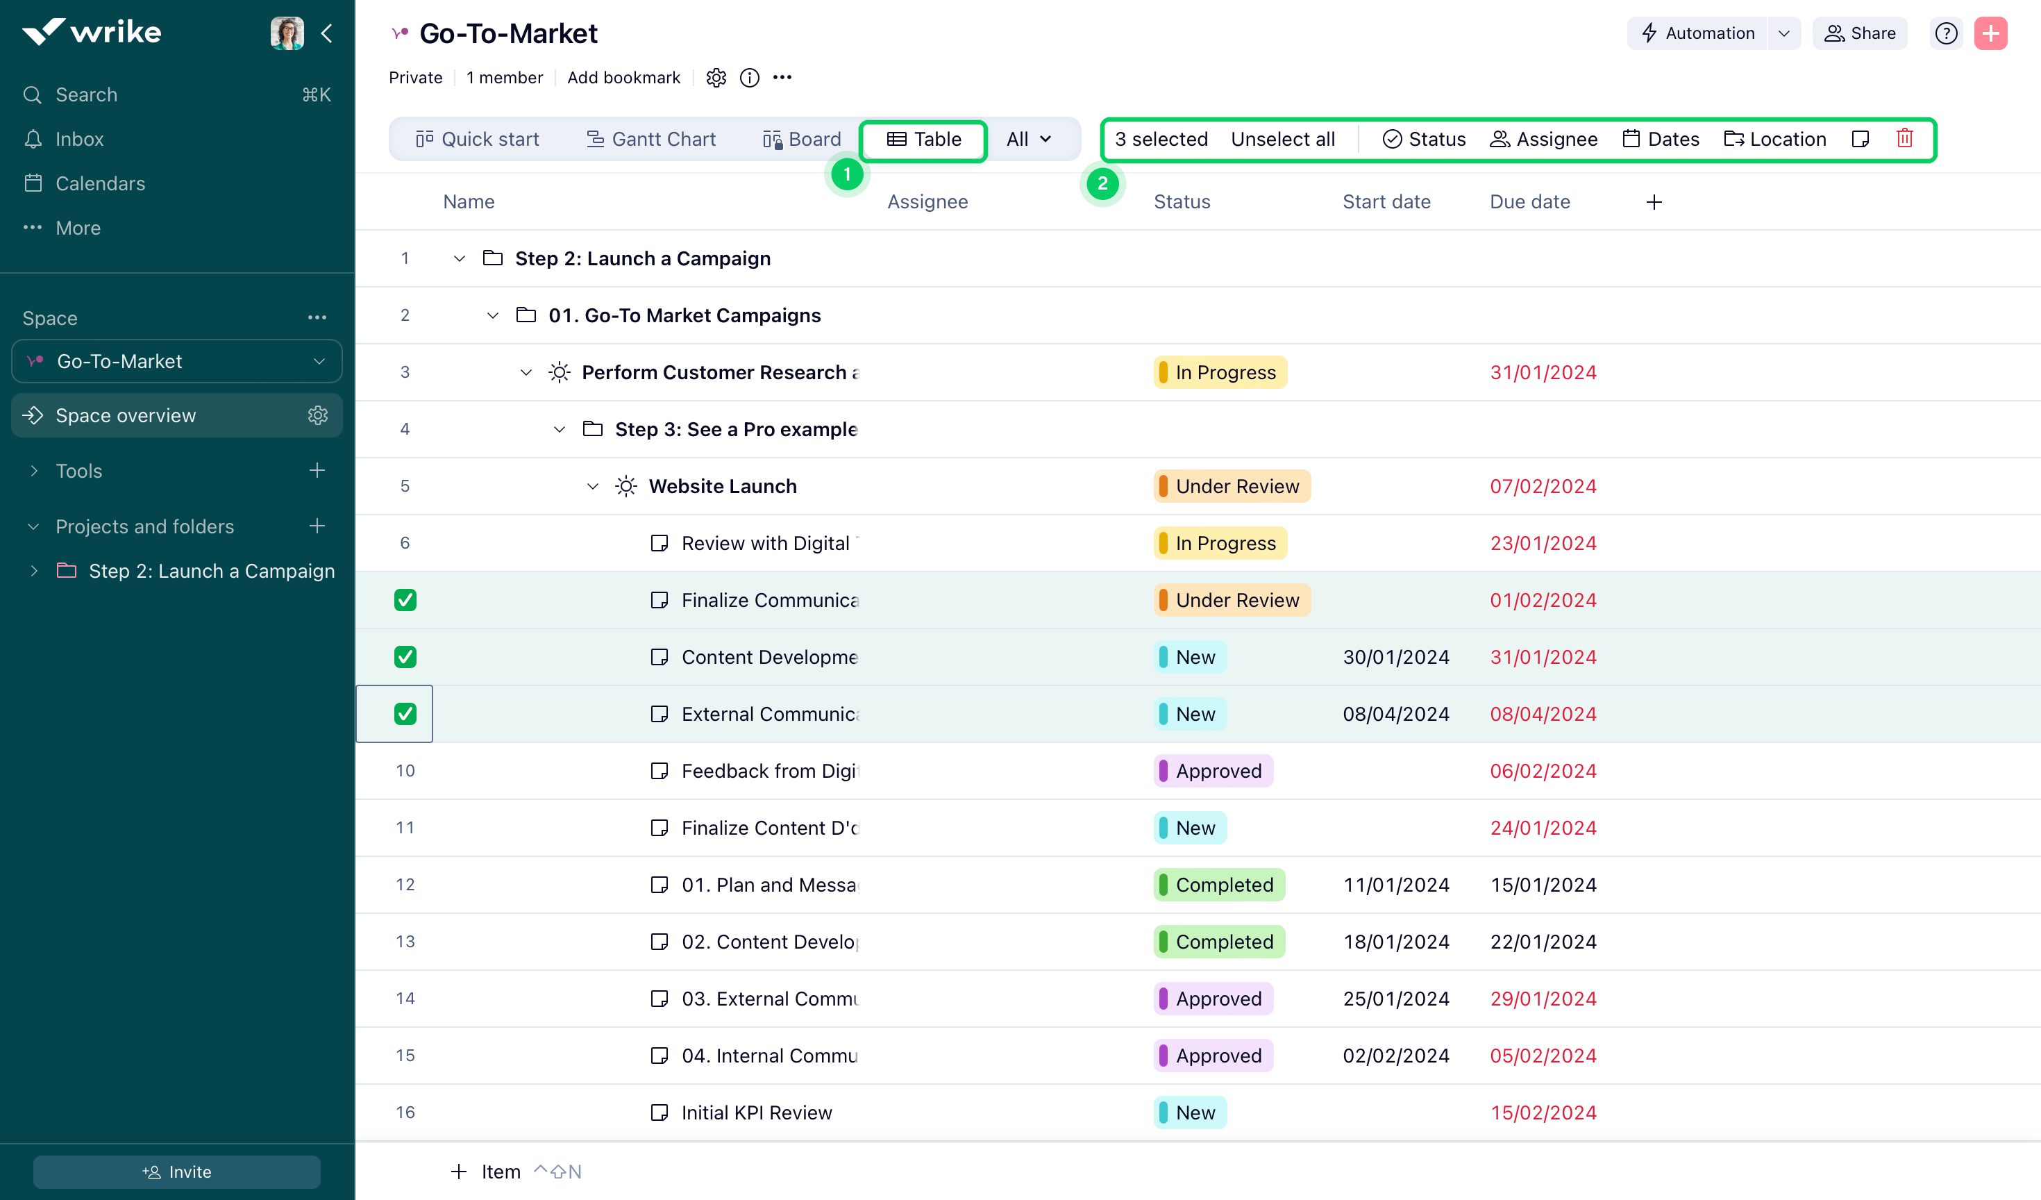
Task: Click the help question mark icon
Action: pyautogui.click(x=1945, y=33)
